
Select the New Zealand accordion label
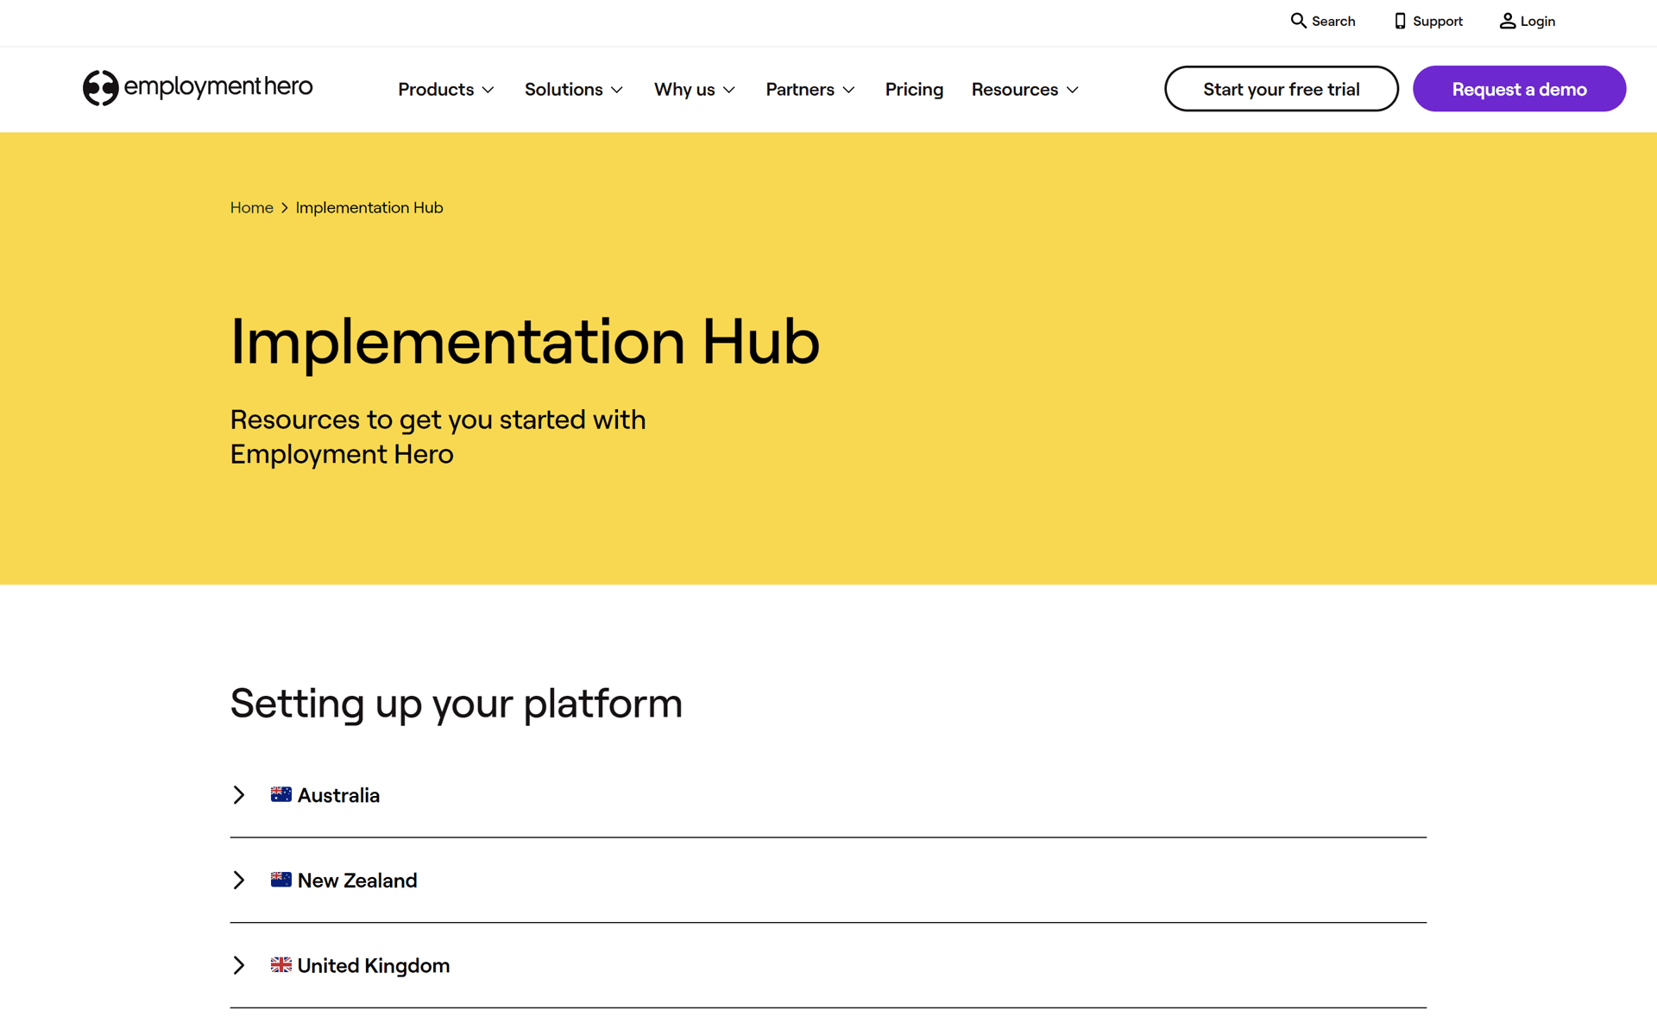[357, 881]
